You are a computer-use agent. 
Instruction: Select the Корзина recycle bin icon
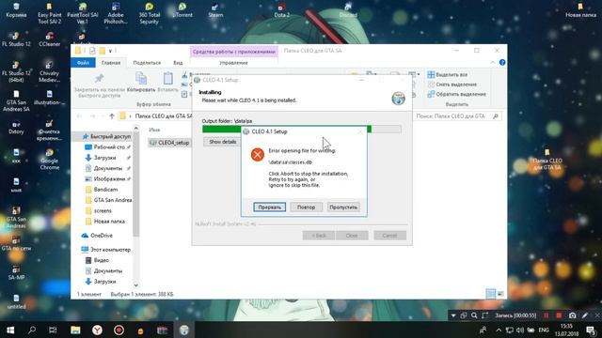tap(16, 10)
